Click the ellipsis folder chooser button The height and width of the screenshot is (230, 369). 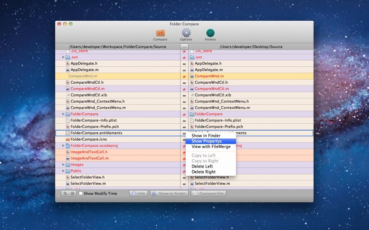click(x=184, y=47)
